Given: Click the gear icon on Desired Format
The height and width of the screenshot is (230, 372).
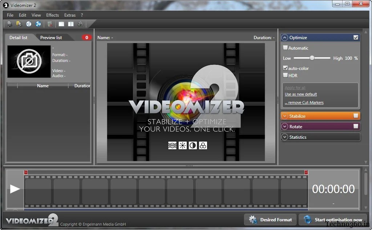Looking at the screenshot, I should pos(253,219).
